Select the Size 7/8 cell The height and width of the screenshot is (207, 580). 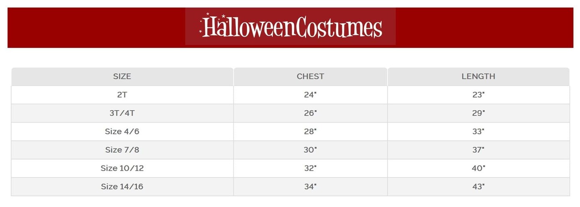tap(122, 150)
